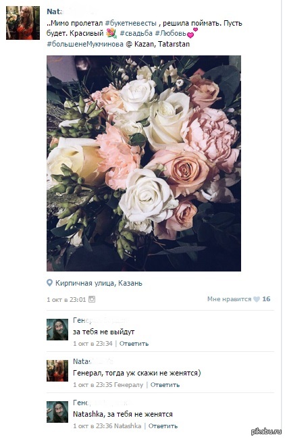Open the bouquet photo
Viewport: 285px width, 439px height.
144,163
